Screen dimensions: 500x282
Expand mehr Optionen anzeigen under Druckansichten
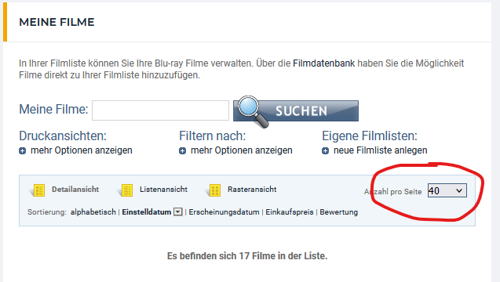click(82, 150)
